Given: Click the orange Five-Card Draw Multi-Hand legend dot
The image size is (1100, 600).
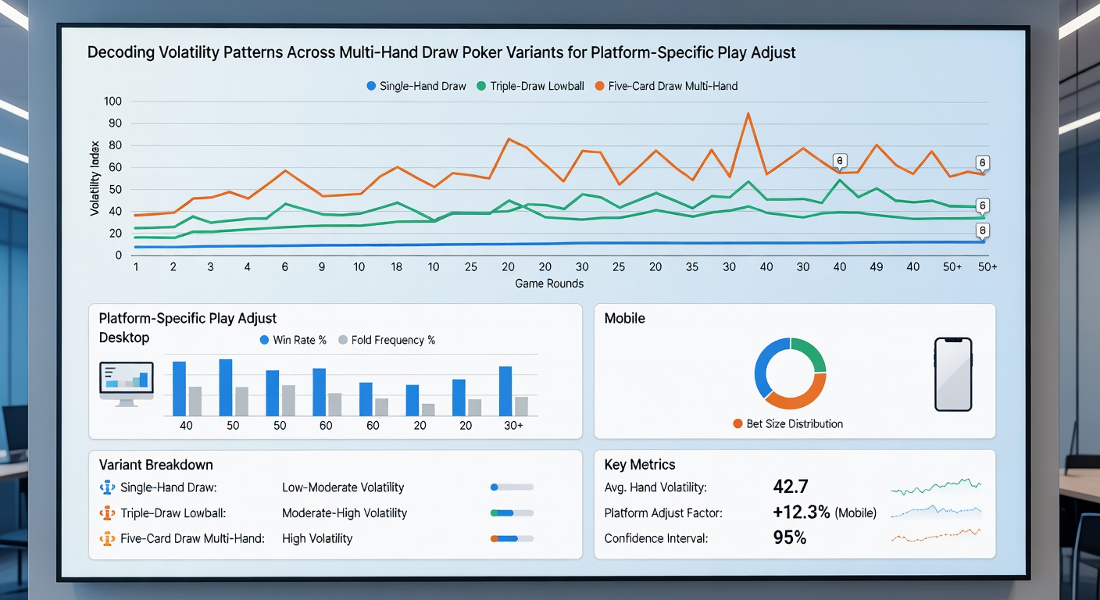Looking at the screenshot, I should coord(599,86).
